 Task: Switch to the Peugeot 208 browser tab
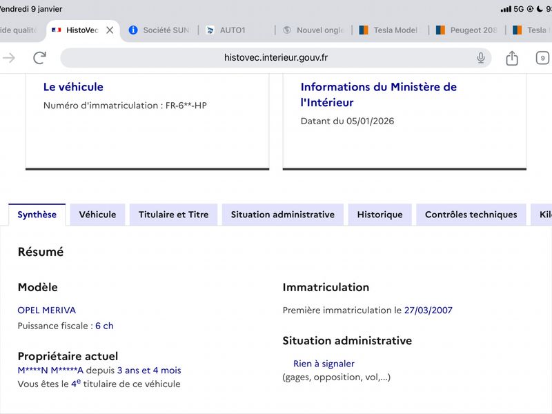click(x=466, y=30)
